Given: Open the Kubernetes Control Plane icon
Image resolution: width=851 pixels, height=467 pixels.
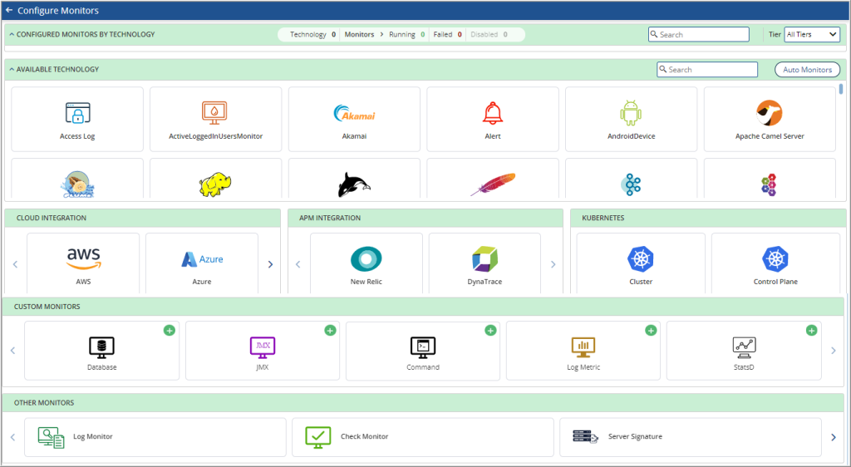Looking at the screenshot, I should point(775,259).
